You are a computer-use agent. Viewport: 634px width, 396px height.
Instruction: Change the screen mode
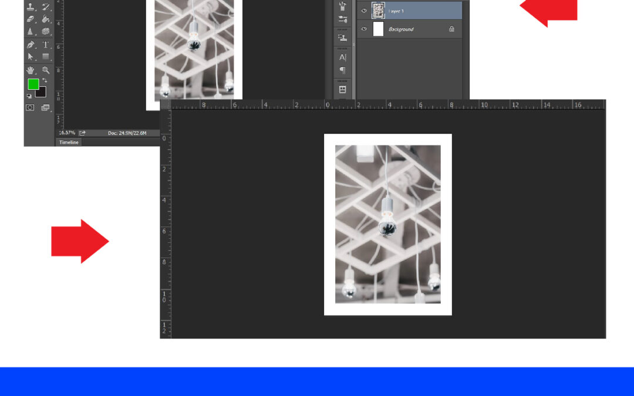[x=45, y=107]
